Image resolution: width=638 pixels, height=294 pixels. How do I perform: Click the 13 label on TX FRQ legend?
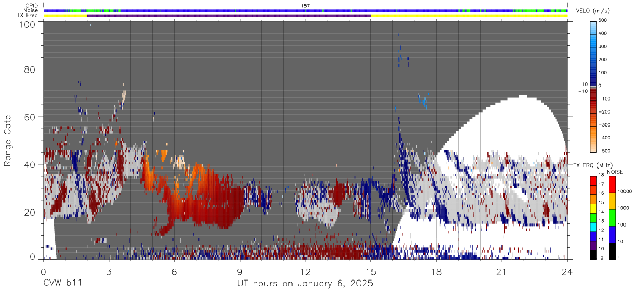pyautogui.click(x=602, y=221)
